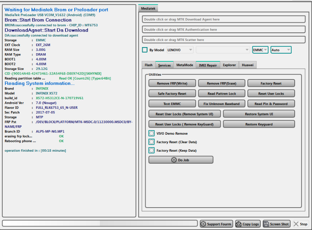Open the EMMC storage type dropdown
312x230 pixels.
(x=260, y=50)
